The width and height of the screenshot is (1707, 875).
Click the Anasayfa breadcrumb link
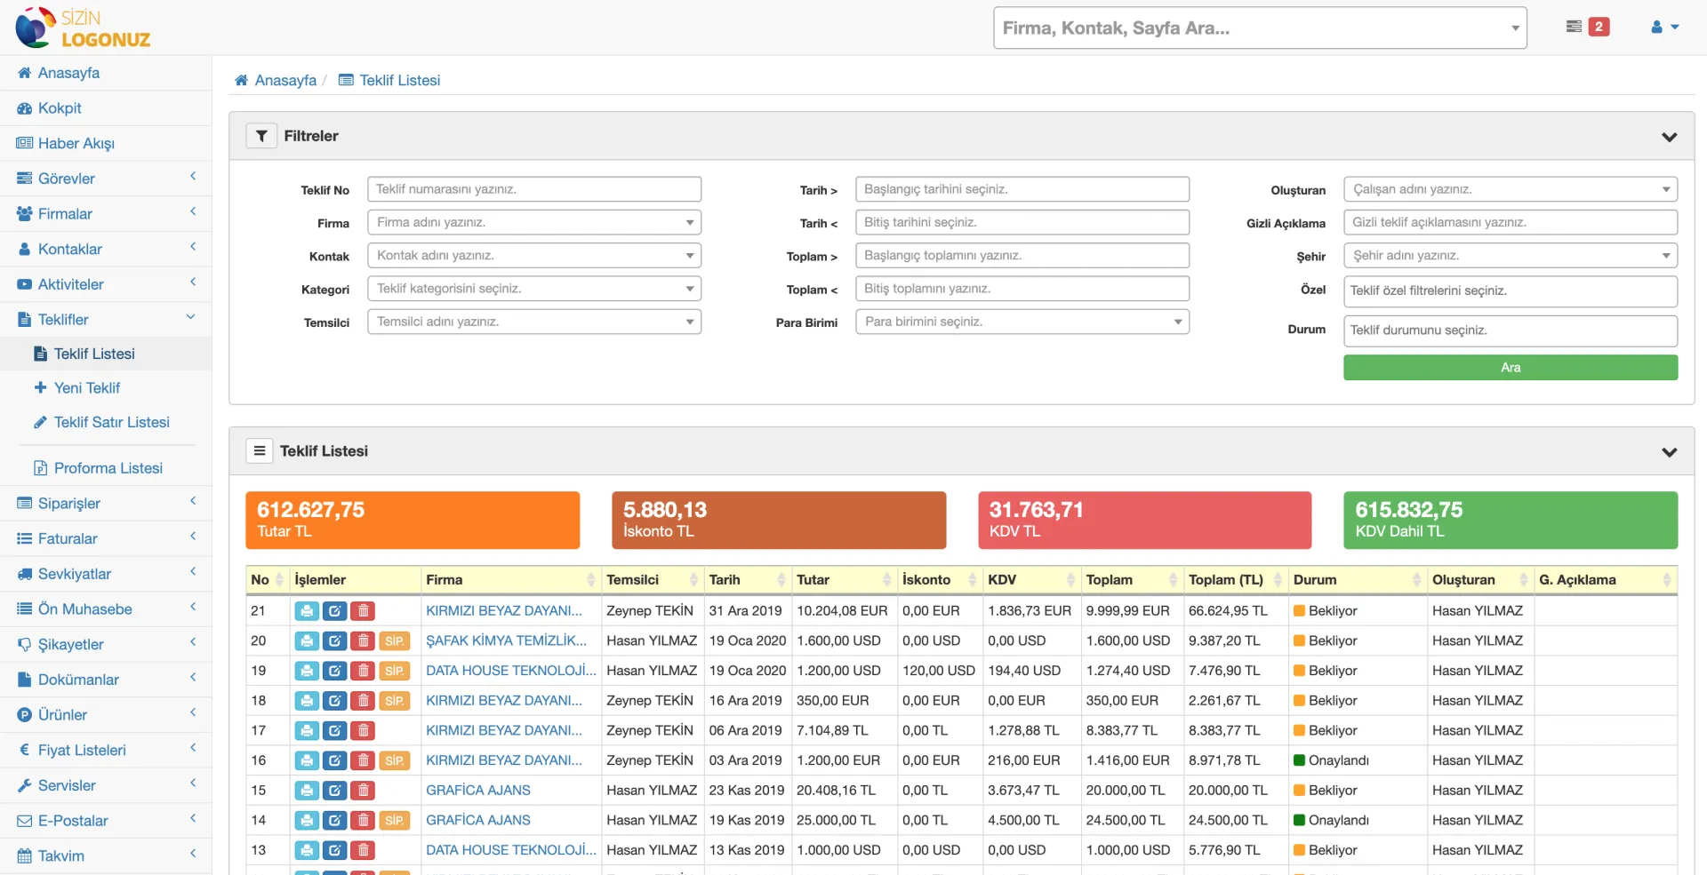[x=285, y=80]
